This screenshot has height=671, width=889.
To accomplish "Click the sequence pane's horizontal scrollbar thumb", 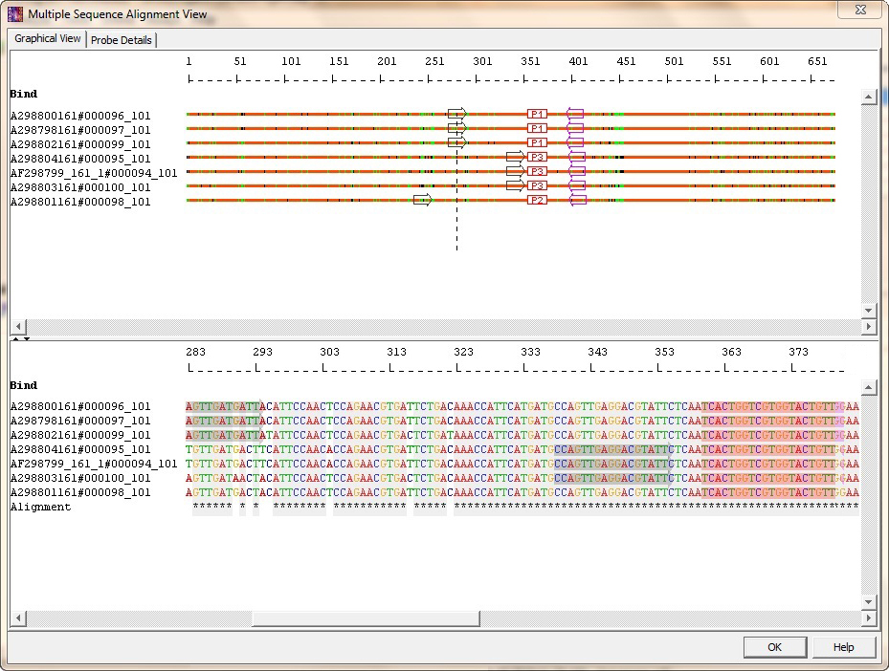I will pos(366,618).
